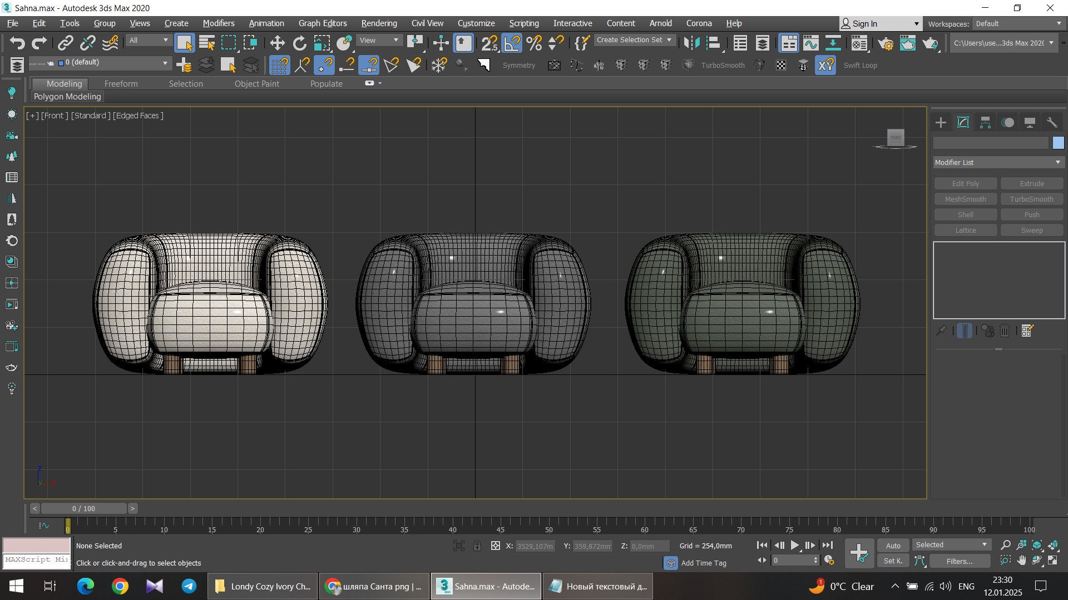1068x600 pixels.
Task: Click the Mirror tool icon
Action: pyautogui.click(x=691, y=43)
